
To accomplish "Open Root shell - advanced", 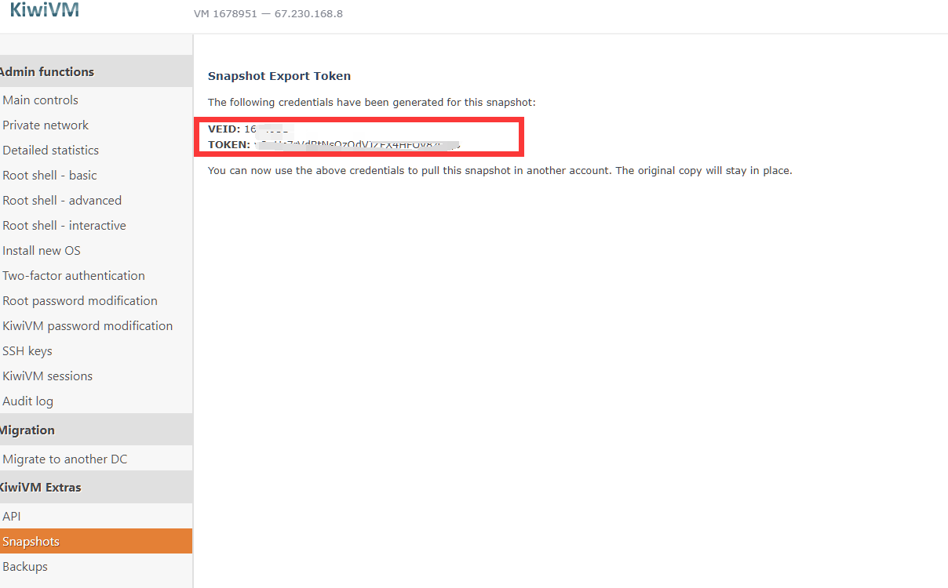I will [x=62, y=201].
